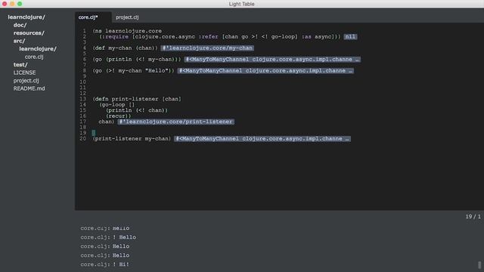Click line number 13 in the gutter
Image resolution: width=484 pixels, height=272 pixels.
pyautogui.click(x=82, y=99)
